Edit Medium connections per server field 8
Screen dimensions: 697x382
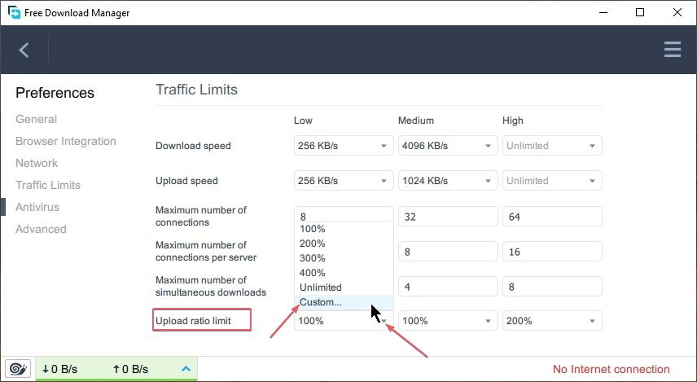[x=448, y=252]
